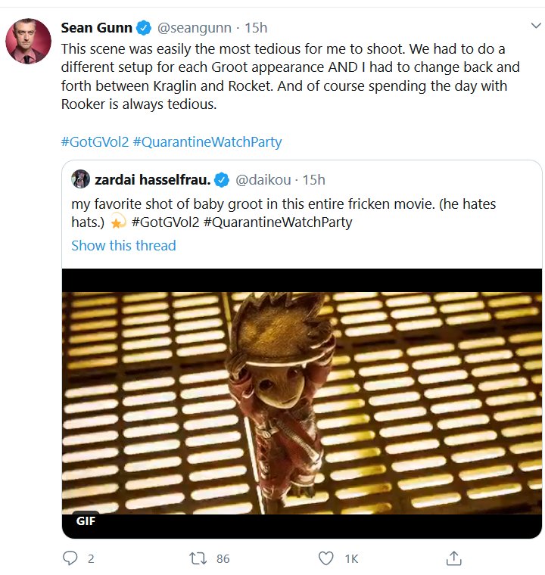
Task: Click the retweet arrows icon
Action: (198, 559)
